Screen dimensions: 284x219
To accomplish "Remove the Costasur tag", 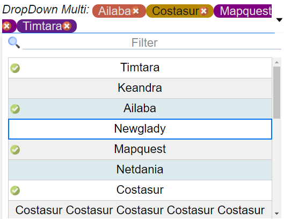I will point(204,11).
